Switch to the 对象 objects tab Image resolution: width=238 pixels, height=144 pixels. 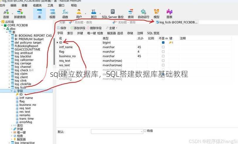(62, 22)
